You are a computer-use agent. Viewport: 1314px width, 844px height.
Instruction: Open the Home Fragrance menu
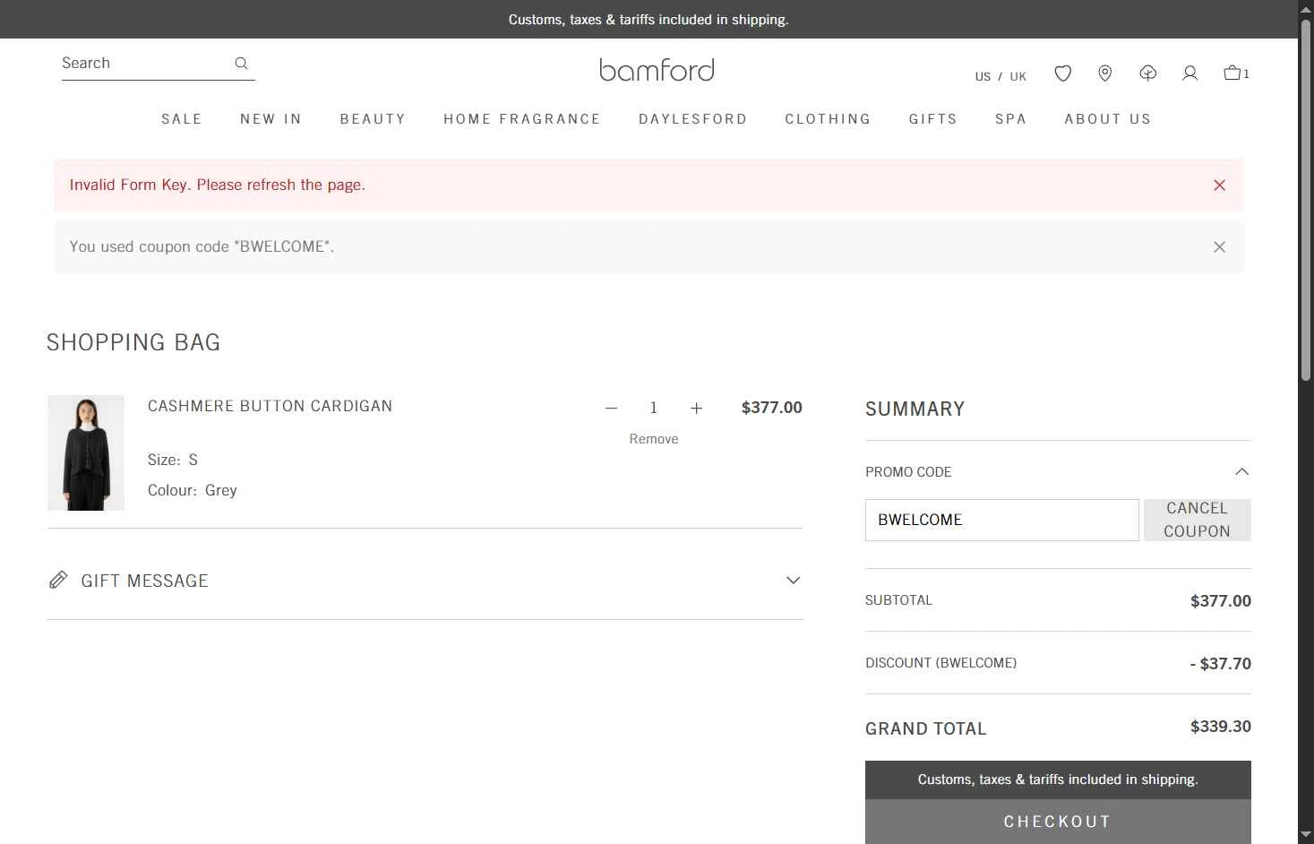point(522,119)
